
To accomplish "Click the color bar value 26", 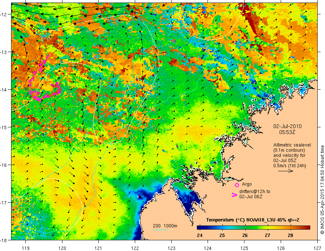I will click(245, 235).
